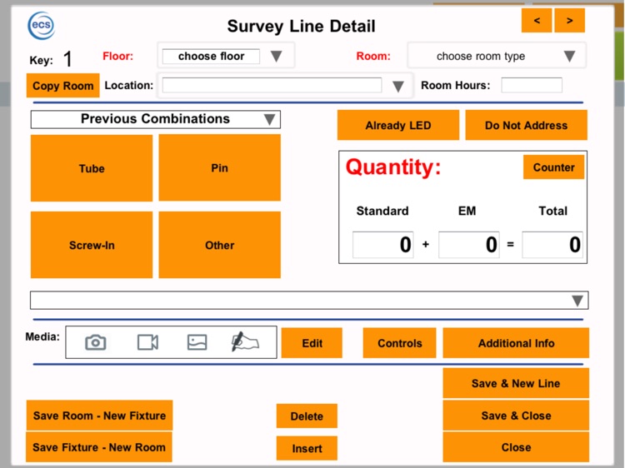Click the Location text field
625x468 pixels.
point(272,85)
